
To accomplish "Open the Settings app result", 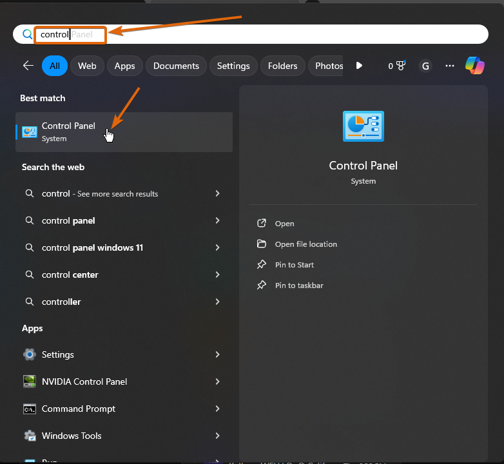I will pos(124,354).
